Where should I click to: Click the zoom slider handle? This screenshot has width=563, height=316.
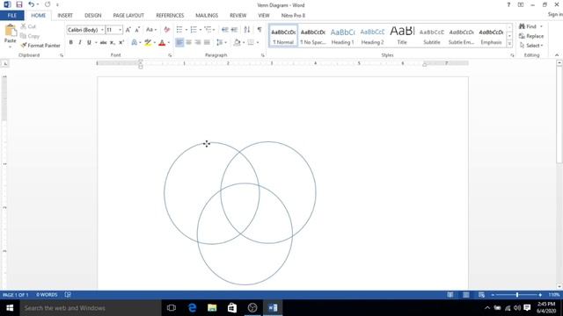pyautogui.click(x=517, y=295)
